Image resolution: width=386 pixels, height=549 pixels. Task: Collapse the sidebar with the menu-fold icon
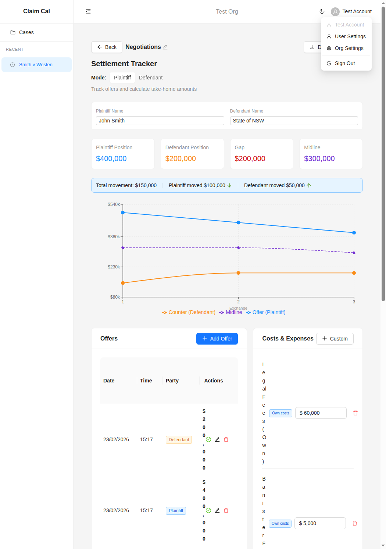[x=88, y=11]
